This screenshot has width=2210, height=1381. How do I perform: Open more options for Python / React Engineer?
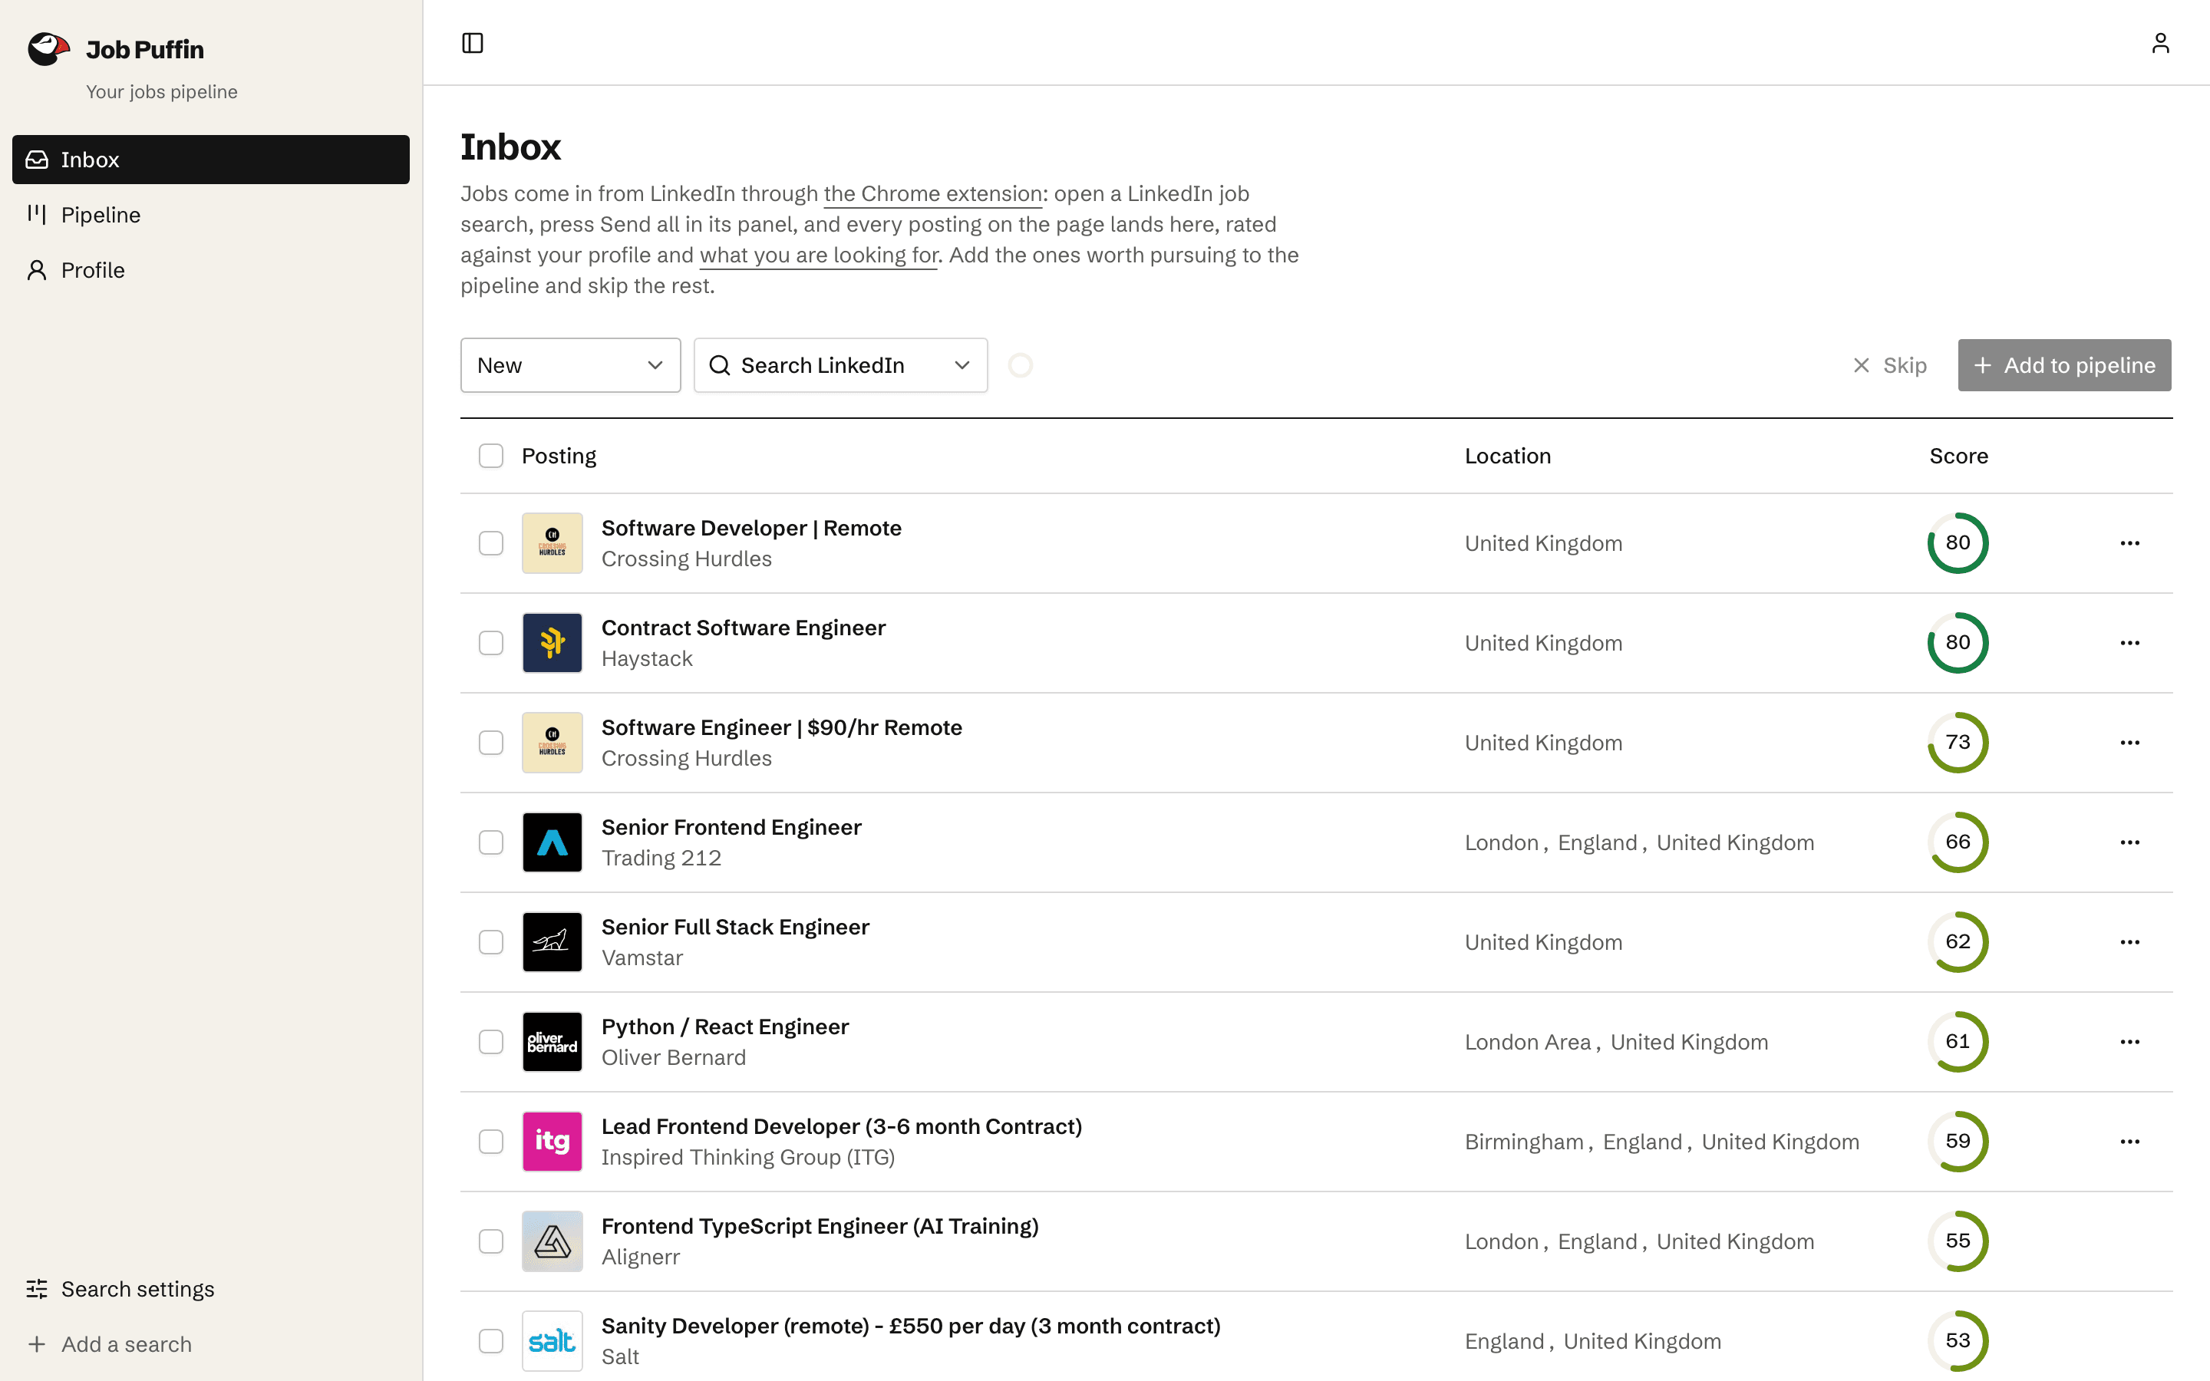2129,1041
